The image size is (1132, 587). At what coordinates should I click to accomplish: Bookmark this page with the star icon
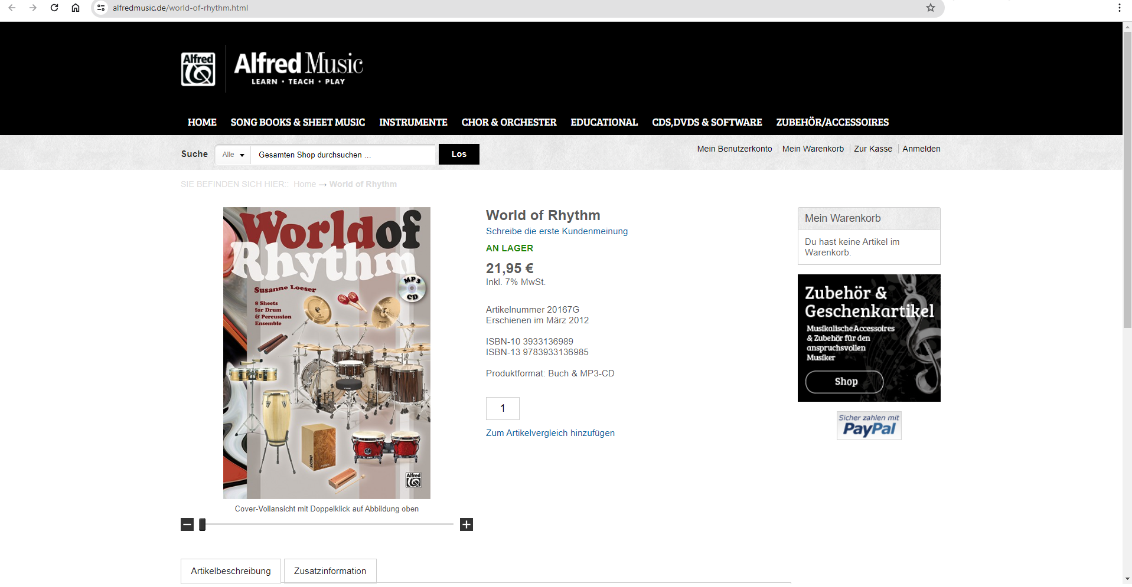point(931,8)
